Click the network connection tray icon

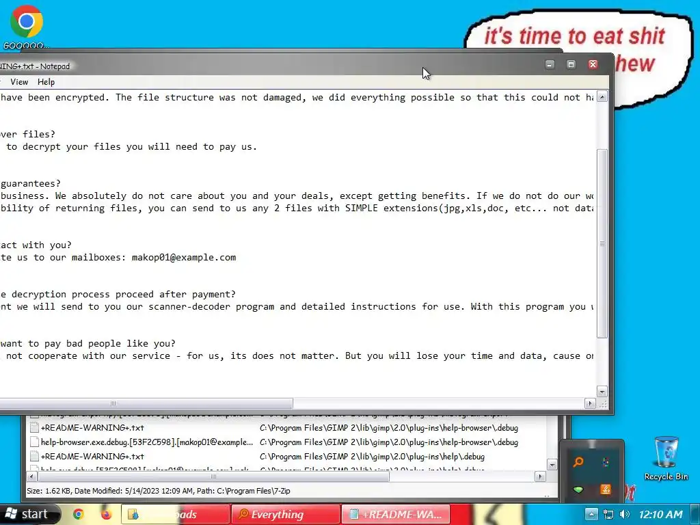coord(608,514)
